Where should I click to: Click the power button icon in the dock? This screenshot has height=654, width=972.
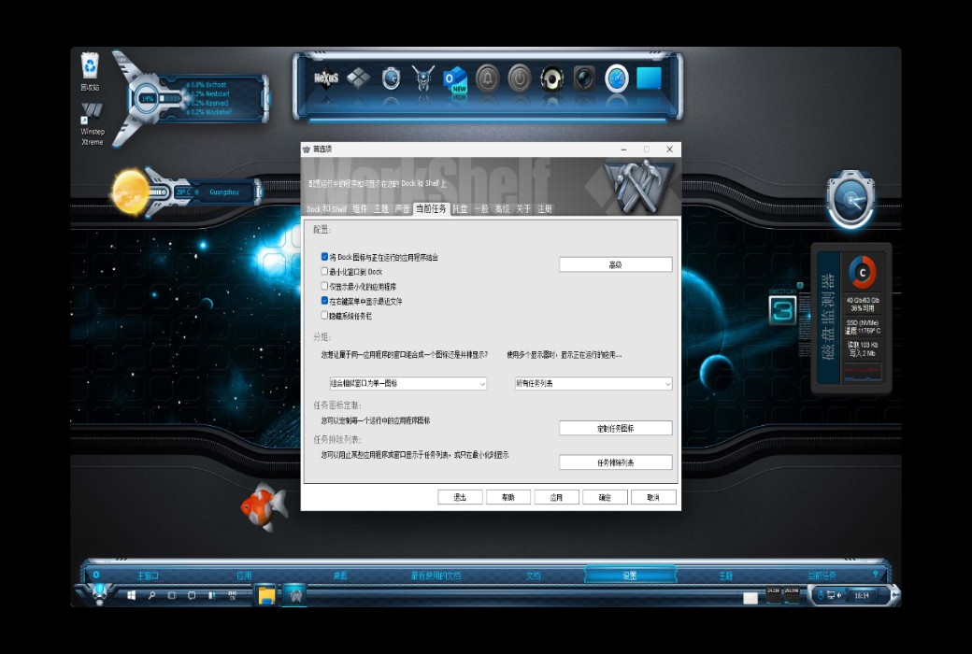(521, 79)
